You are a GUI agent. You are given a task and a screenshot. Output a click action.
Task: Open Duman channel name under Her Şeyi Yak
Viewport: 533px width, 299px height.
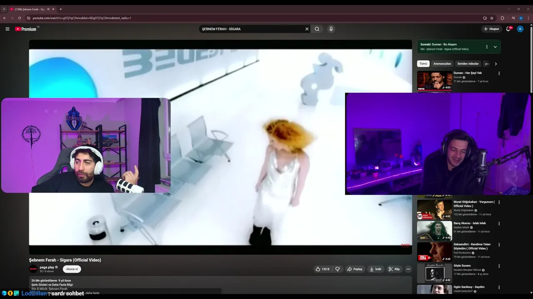(x=458, y=77)
